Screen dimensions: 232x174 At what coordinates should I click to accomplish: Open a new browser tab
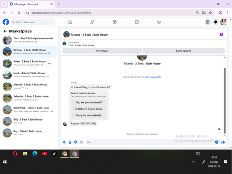point(59,4)
